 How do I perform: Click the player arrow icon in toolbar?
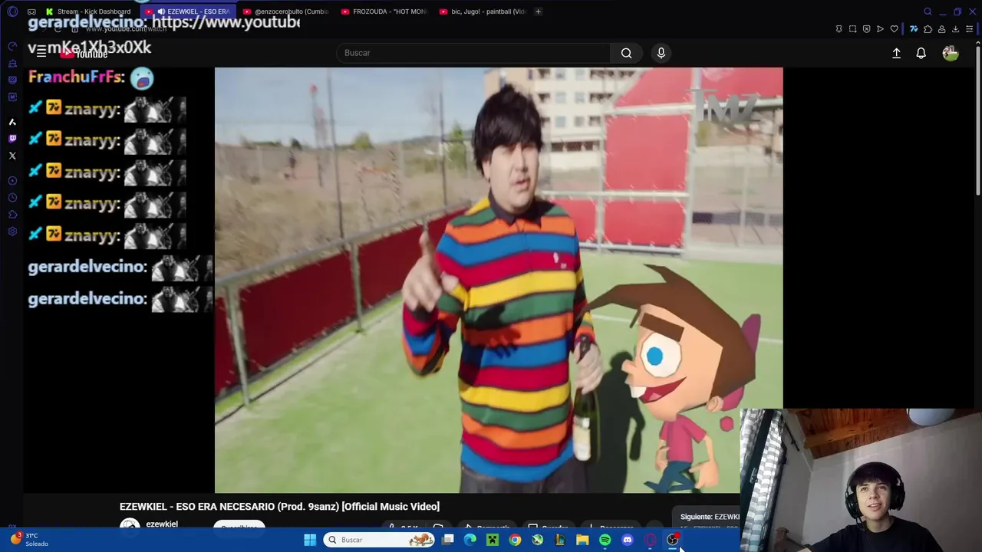click(880, 29)
